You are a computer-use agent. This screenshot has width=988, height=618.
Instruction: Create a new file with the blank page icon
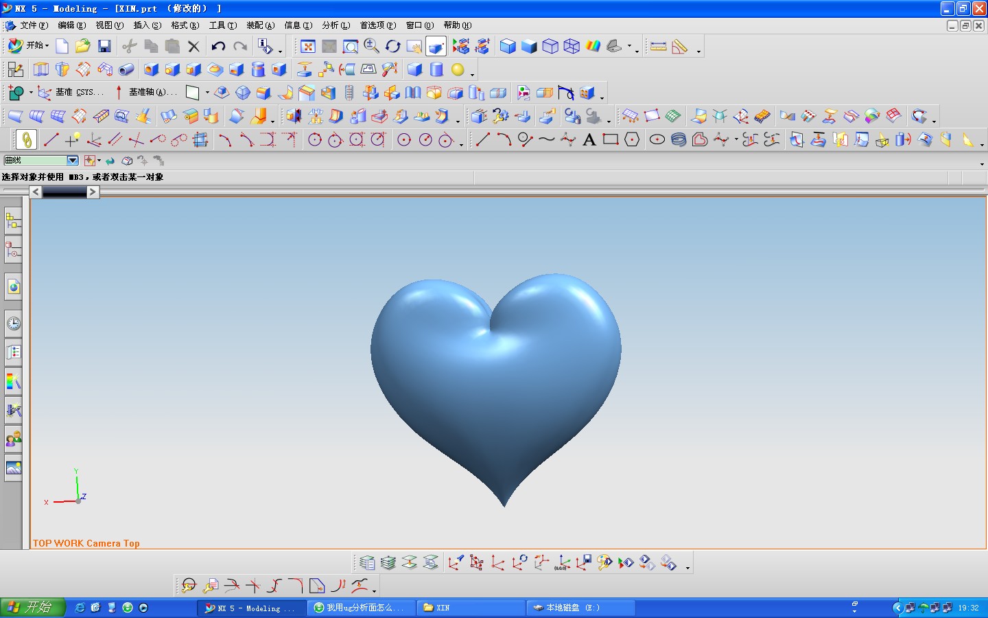point(62,46)
